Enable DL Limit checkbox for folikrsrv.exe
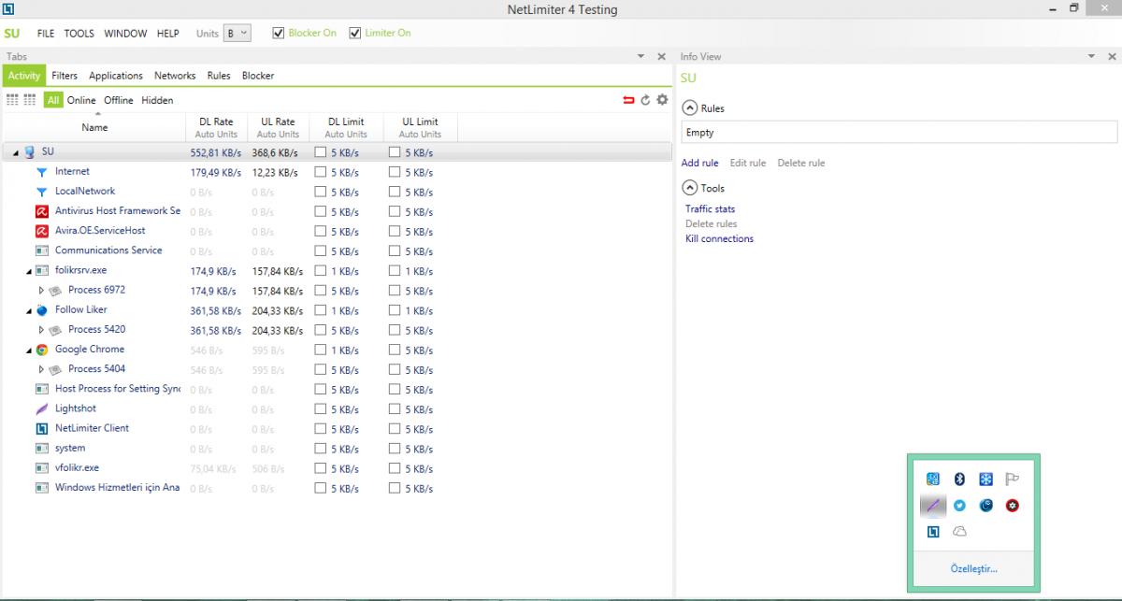The image size is (1122, 601). pyautogui.click(x=321, y=271)
